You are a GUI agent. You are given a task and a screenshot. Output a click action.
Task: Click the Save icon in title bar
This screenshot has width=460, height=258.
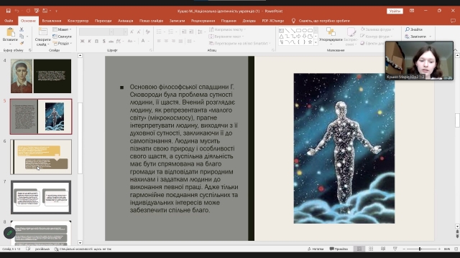point(8,11)
